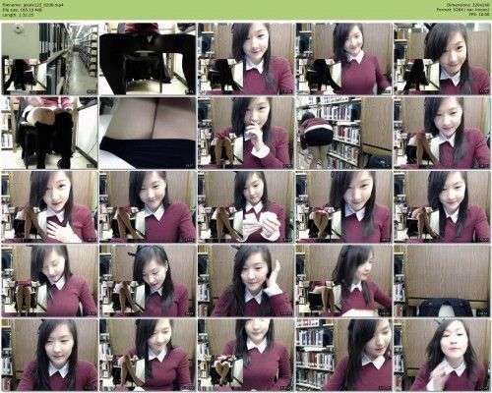The height and width of the screenshot is (393, 492).
Task: Select the middle frame of the bottom row
Action: pos(246,355)
